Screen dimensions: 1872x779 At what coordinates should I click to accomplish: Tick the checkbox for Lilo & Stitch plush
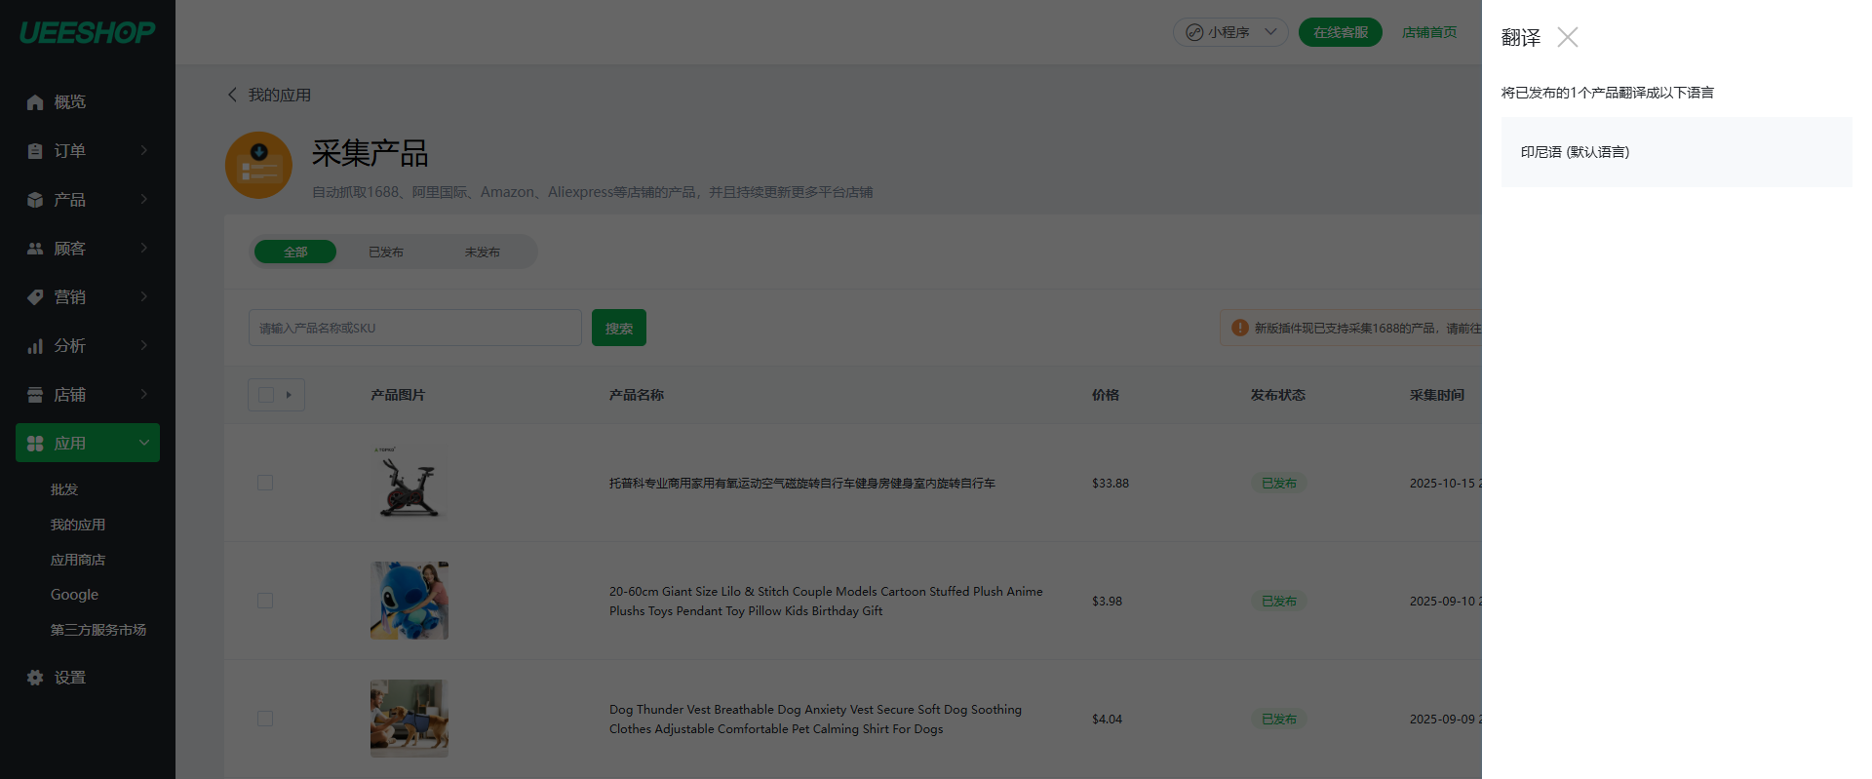pos(265,601)
